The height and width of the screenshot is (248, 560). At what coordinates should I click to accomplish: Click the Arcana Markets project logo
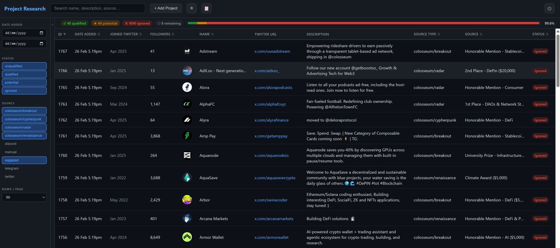tap(187, 219)
